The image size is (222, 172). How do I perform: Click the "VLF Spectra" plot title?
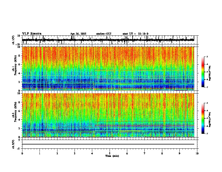pos(32,34)
